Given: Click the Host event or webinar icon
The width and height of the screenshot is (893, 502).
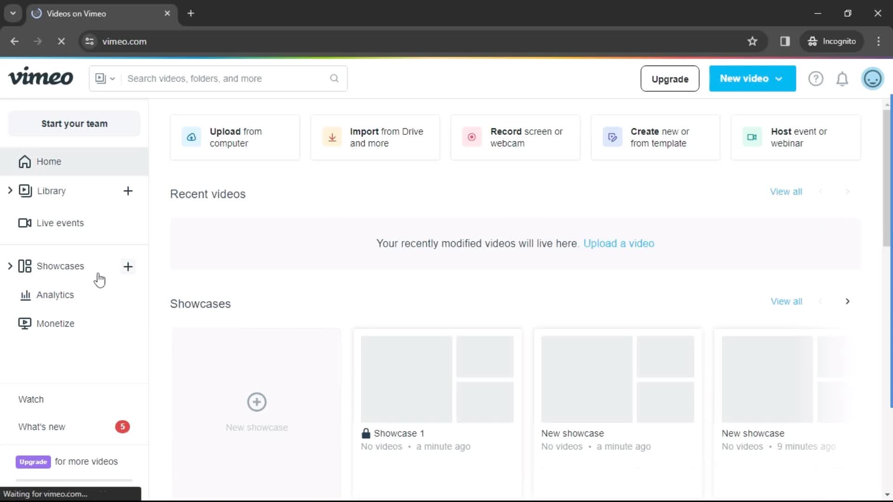Looking at the screenshot, I should tap(751, 137).
